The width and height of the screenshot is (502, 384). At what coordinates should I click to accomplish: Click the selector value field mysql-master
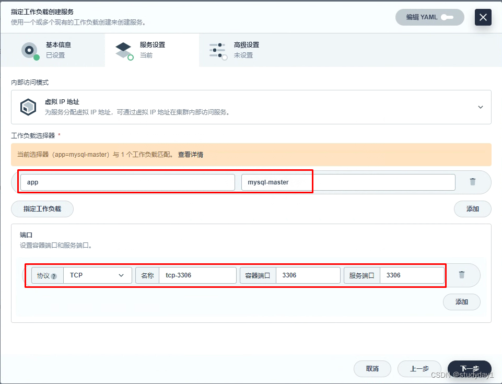348,182
